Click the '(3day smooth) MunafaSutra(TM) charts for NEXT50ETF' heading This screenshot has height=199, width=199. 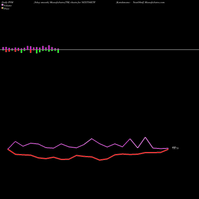point(64,2)
